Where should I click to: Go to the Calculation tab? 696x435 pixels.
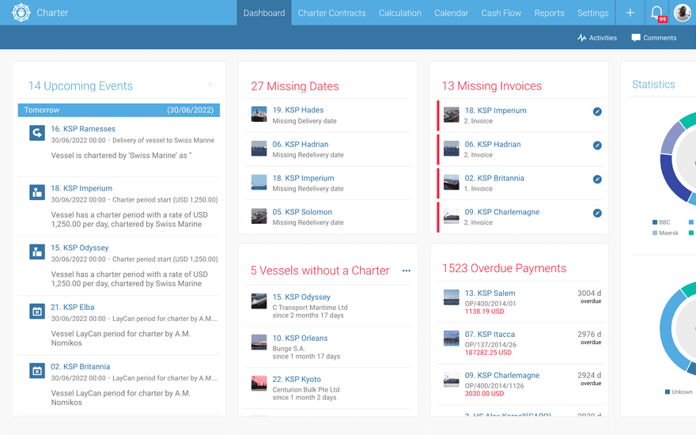point(400,13)
